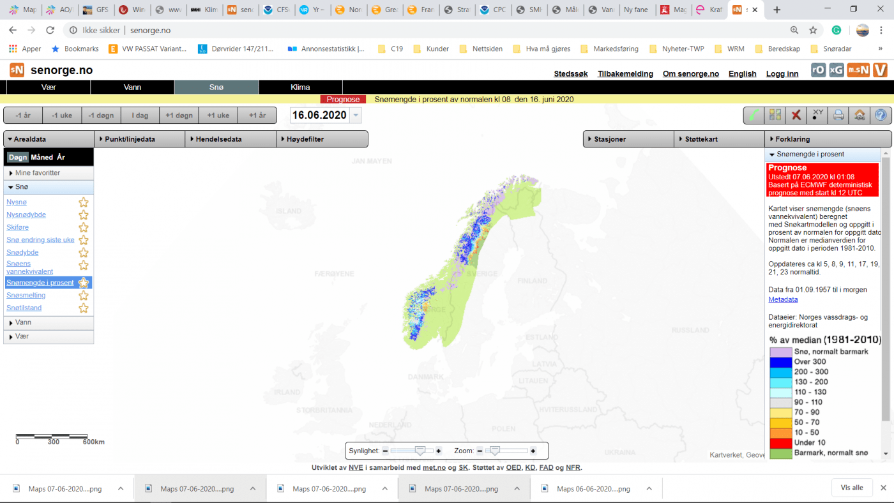
Task: Open the xG site shortcut icon
Action: coord(836,70)
